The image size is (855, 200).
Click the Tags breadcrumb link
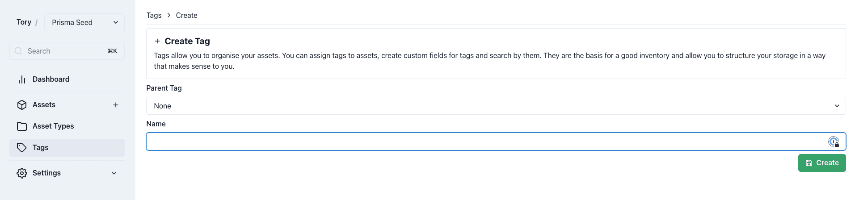coord(154,15)
